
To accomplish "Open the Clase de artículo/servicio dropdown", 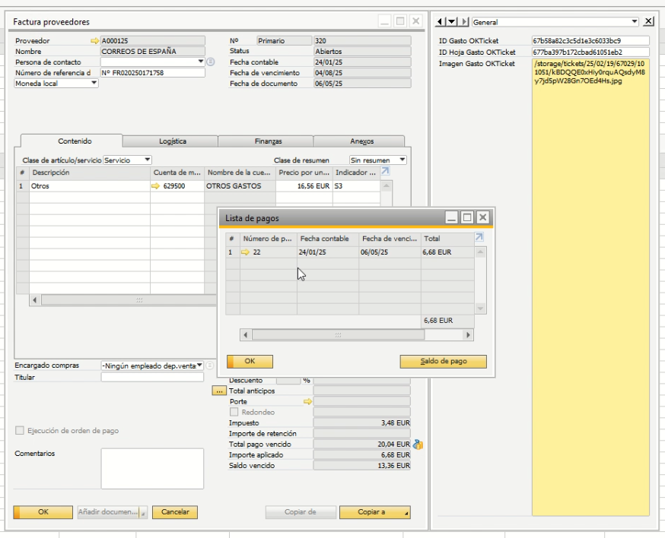I will coord(147,160).
